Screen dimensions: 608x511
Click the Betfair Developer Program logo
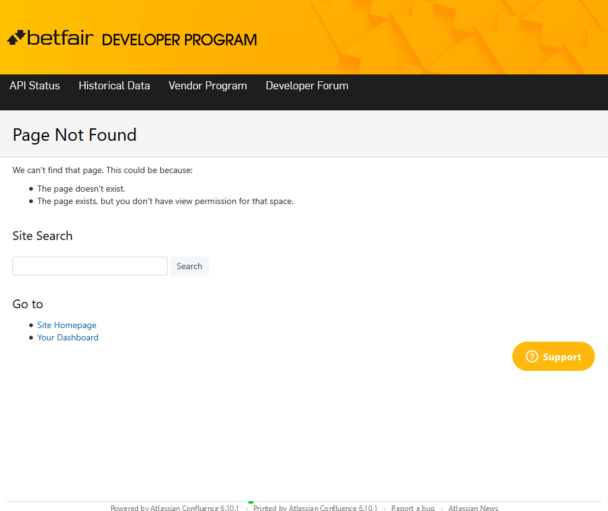click(x=132, y=38)
